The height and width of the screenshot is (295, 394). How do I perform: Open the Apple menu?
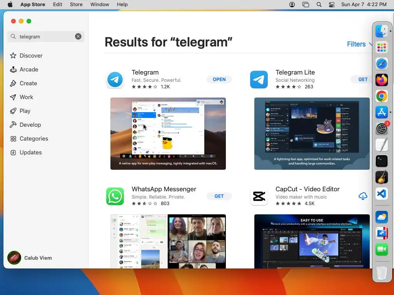[10, 5]
